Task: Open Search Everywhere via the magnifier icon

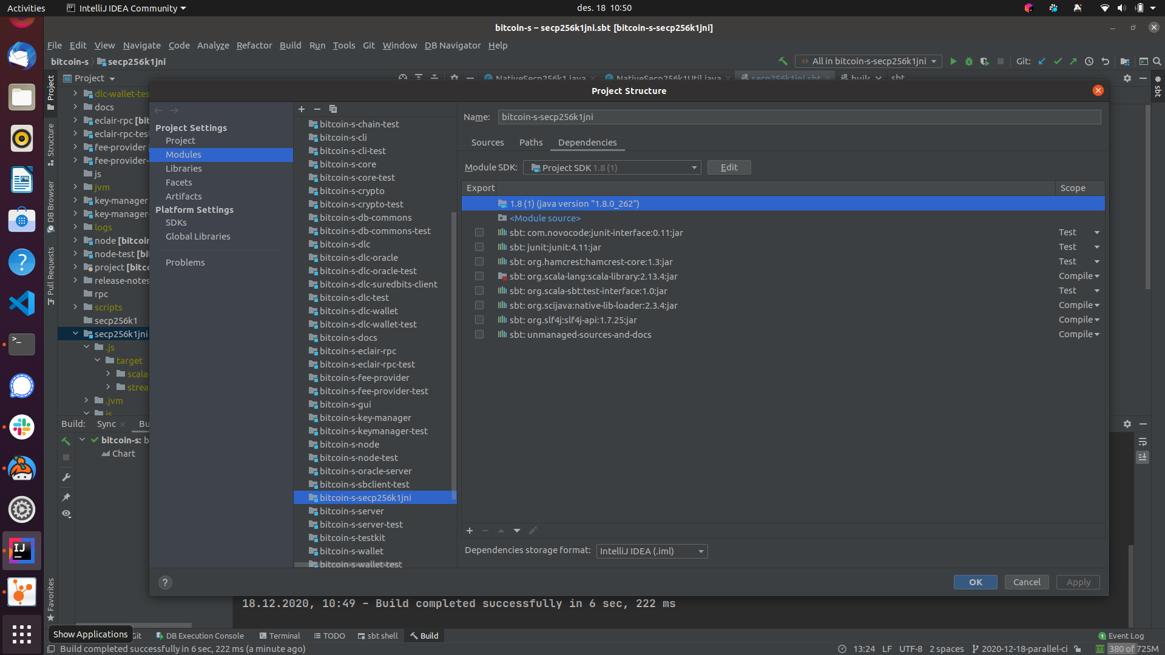Action: point(1157,61)
